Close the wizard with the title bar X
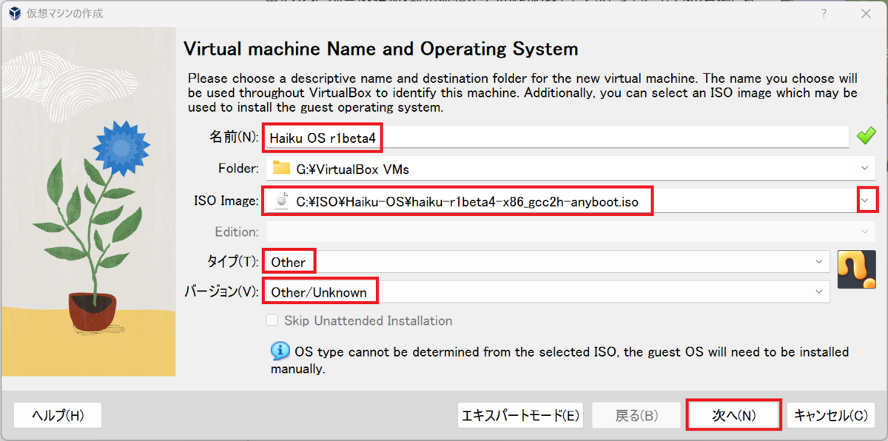Image resolution: width=888 pixels, height=441 pixels. click(864, 14)
